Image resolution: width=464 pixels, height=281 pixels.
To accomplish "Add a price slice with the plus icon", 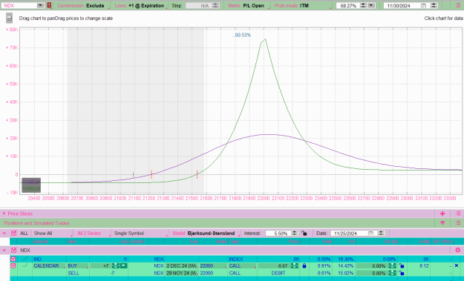I will 442,214.
